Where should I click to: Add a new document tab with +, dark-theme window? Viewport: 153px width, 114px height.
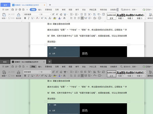(x=49, y=62)
